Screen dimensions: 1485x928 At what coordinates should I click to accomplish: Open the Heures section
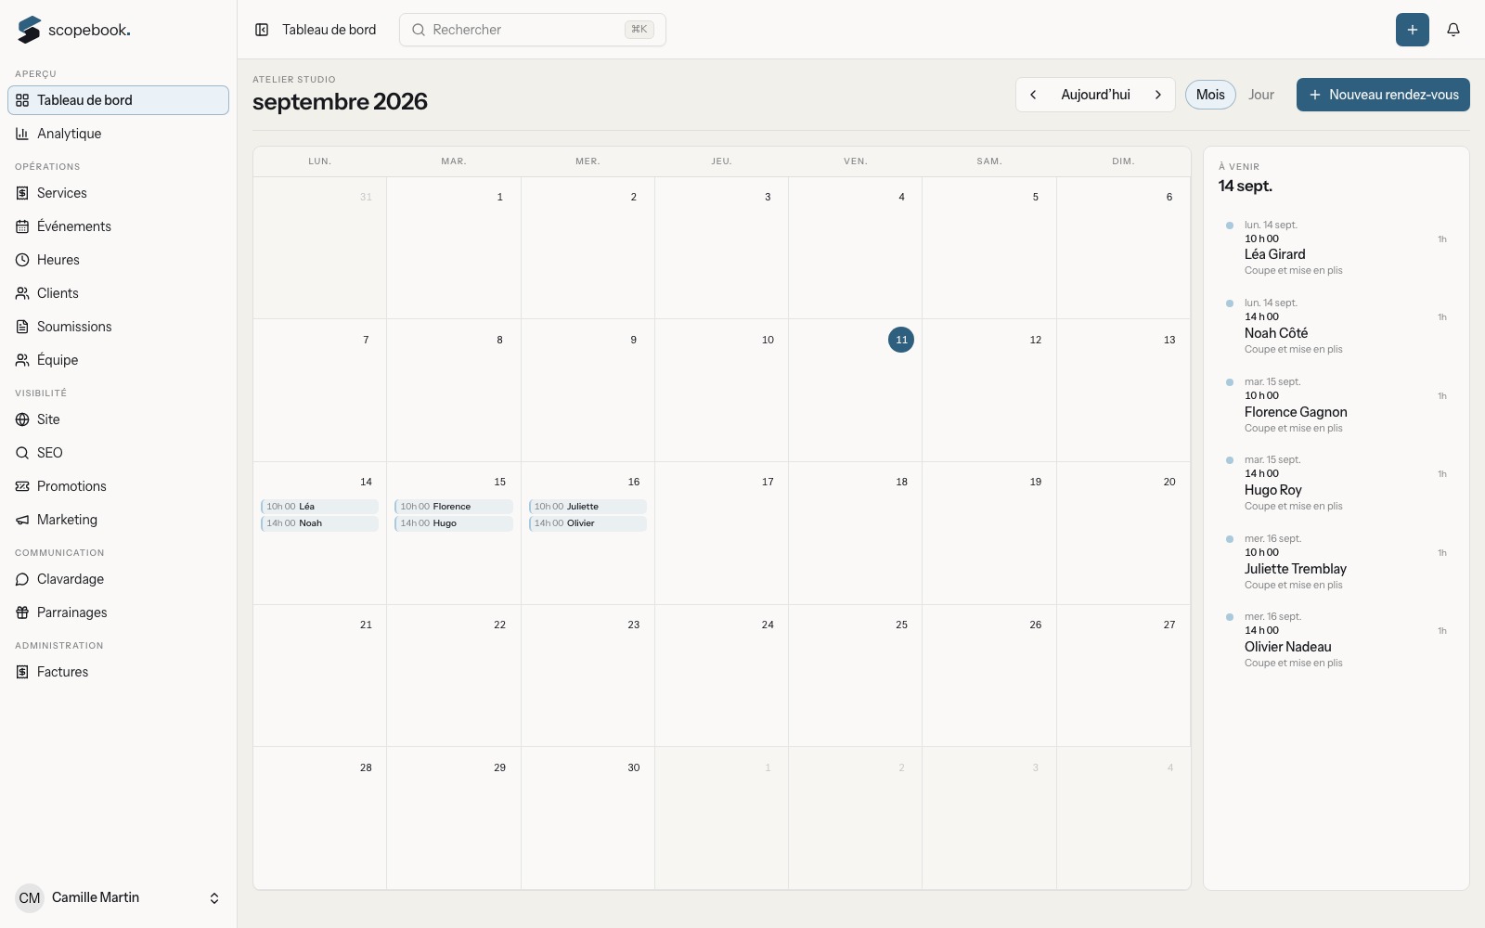pyautogui.click(x=118, y=260)
